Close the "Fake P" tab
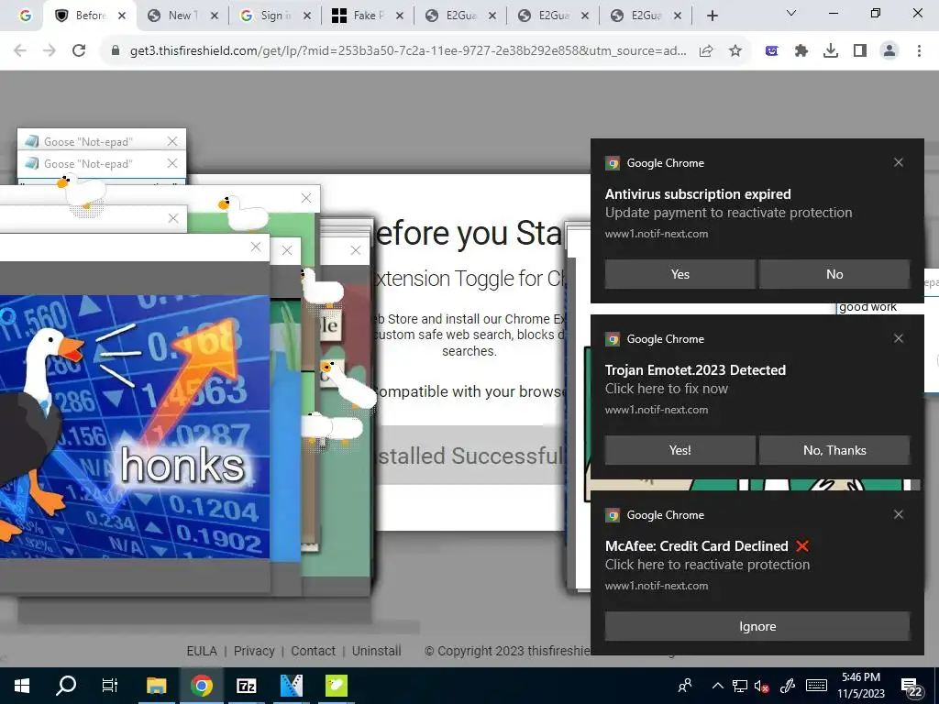The height and width of the screenshot is (704, 939). [x=400, y=16]
